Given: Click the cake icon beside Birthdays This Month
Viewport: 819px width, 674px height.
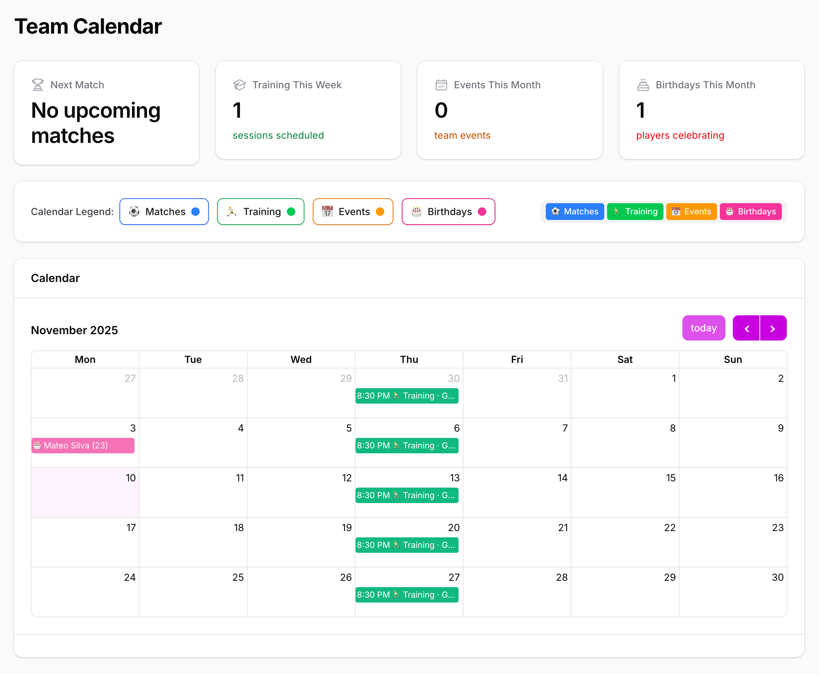Looking at the screenshot, I should tap(643, 85).
